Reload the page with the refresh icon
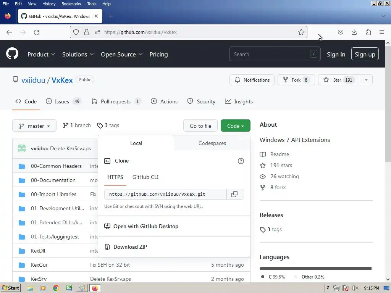Screen dimensions: 391x293 click(x=37, y=32)
